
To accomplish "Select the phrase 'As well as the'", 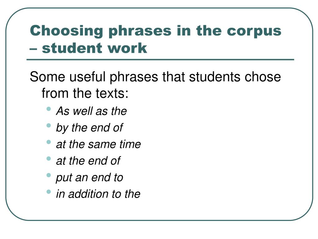I will pyautogui.click(x=92, y=111).
